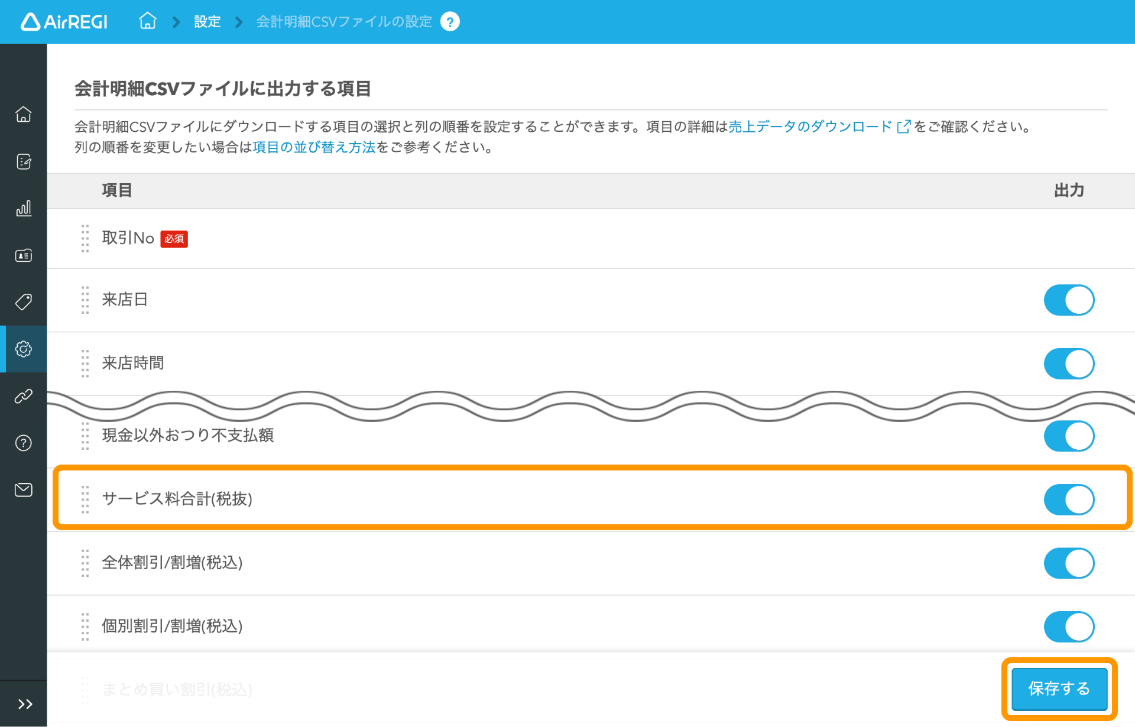The image size is (1135, 727).
Task: Click drag handle of 取引No row
Action: click(85, 238)
